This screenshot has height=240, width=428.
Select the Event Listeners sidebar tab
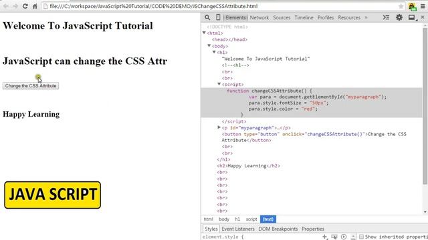238,229
